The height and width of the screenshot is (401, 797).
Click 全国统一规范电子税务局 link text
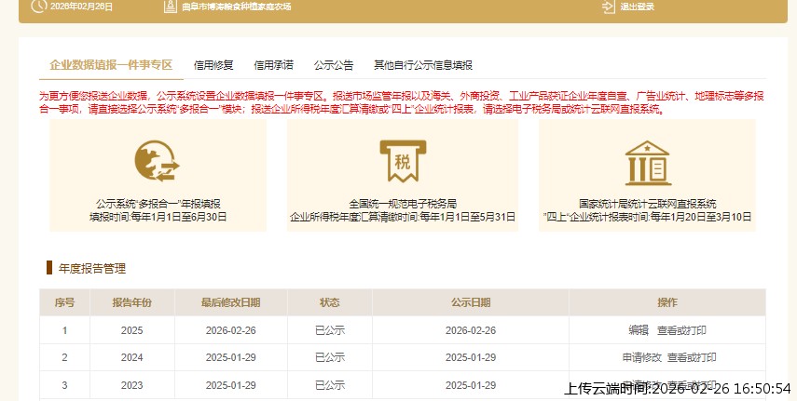pyautogui.click(x=403, y=204)
